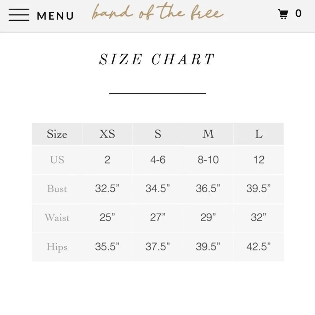
Task: Click the 32.5" bust measurement
Action: pos(107,189)
